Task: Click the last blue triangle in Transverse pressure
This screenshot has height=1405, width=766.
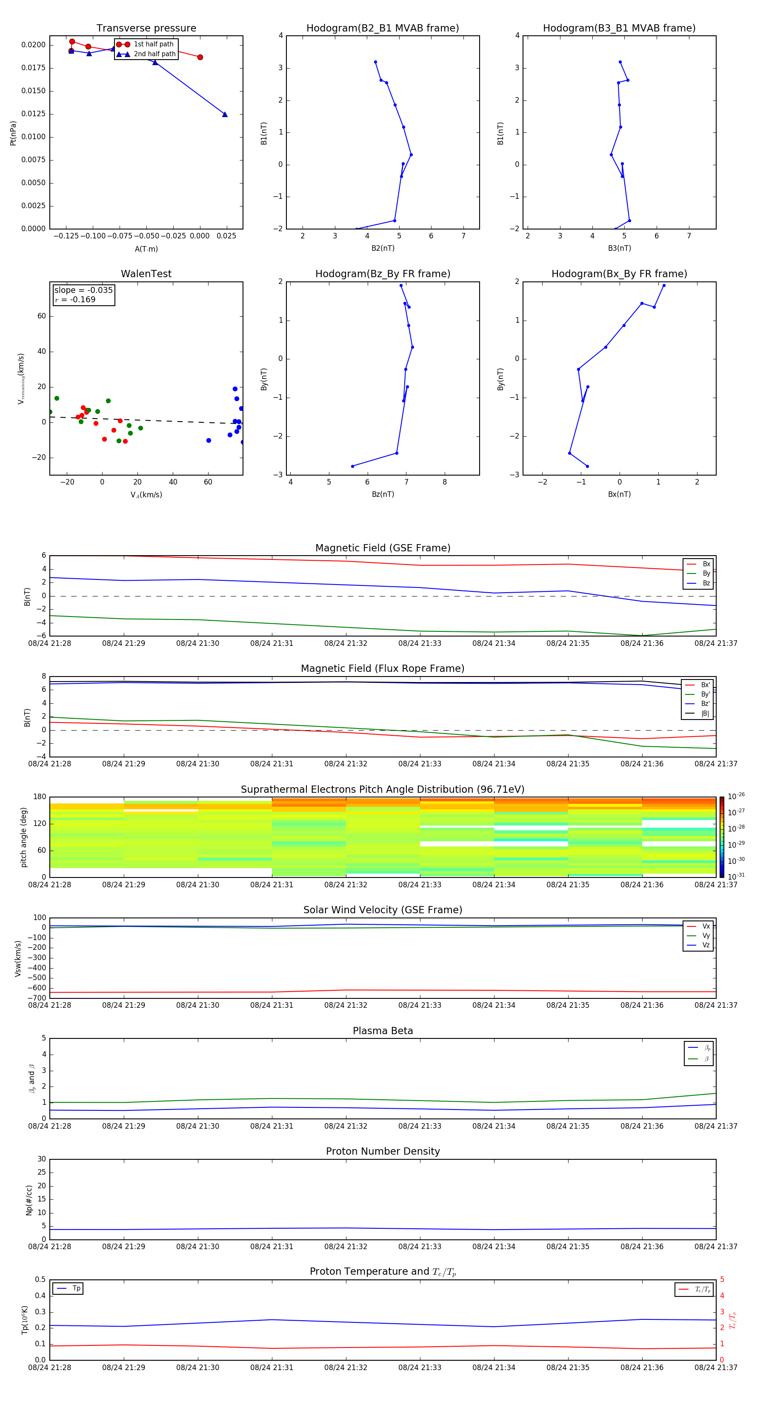Action: click(x=225, y=115)
